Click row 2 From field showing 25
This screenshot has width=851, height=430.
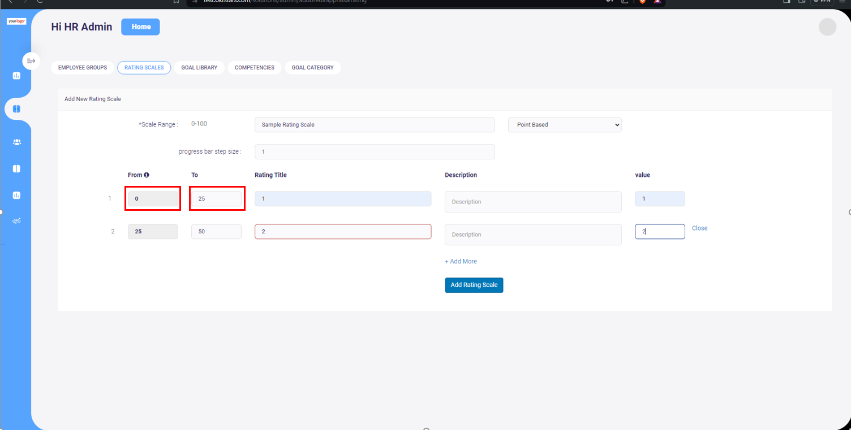[153, 232]
